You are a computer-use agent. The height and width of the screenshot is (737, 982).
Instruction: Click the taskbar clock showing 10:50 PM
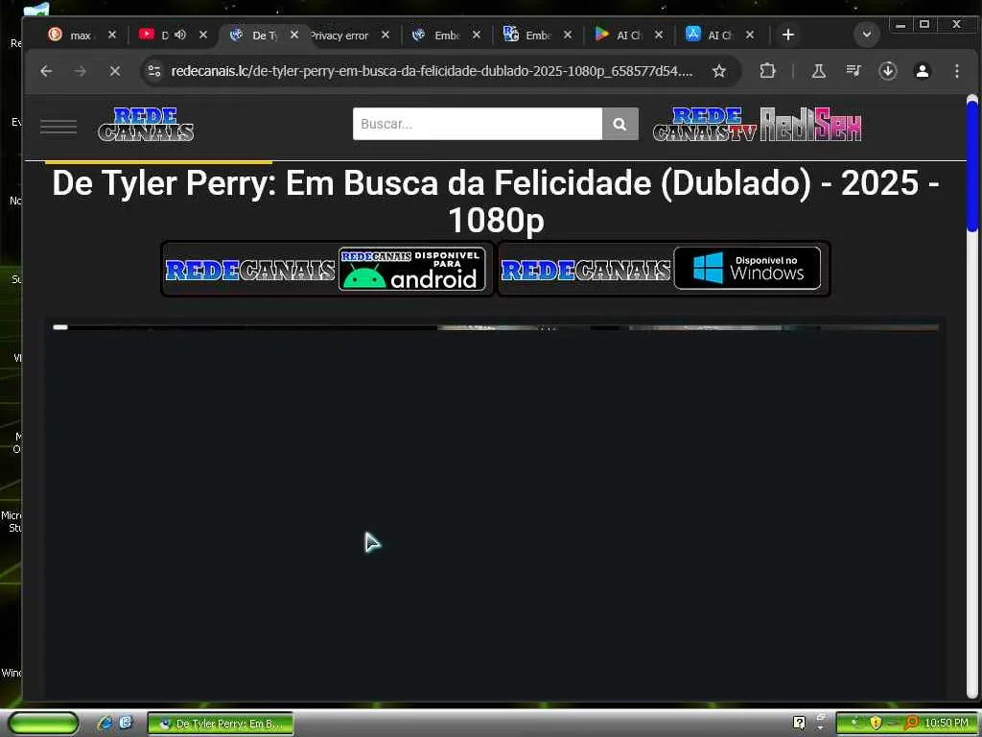(947, 724)
